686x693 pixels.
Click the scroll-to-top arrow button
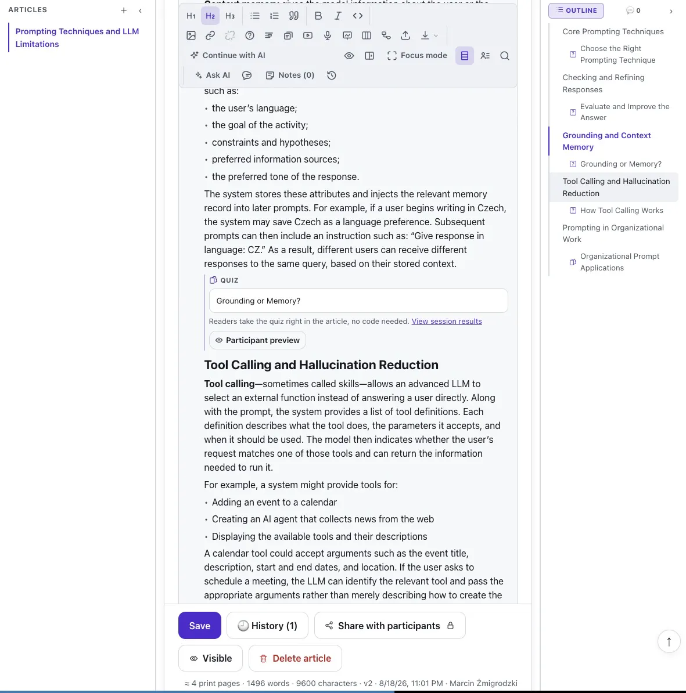click(x=669, y=641)
